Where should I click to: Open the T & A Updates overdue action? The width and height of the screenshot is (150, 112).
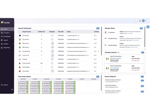(x=115, y=68)
